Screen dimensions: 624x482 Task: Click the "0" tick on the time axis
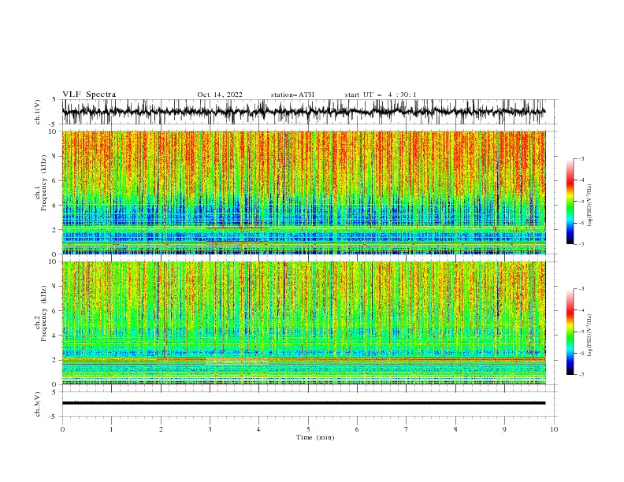click(62, 429)
